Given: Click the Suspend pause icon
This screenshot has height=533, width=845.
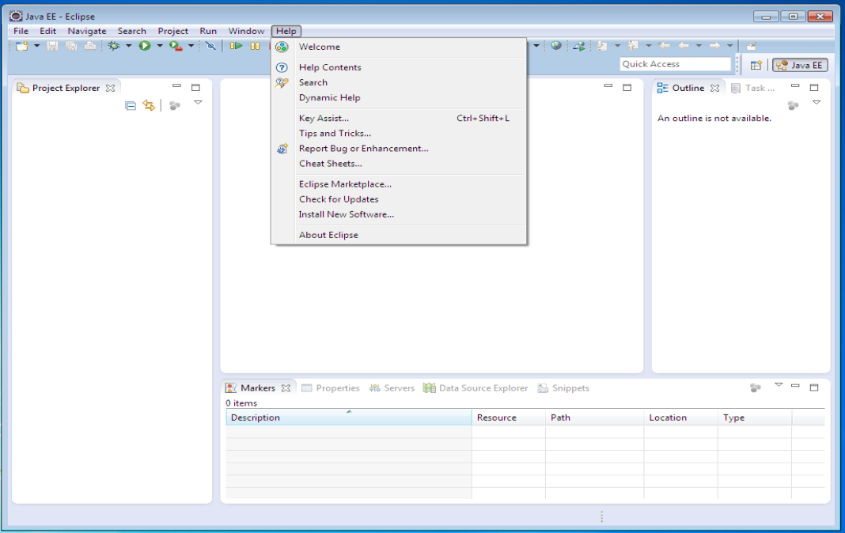Looking at the screenshot, I should coord(255,47).
